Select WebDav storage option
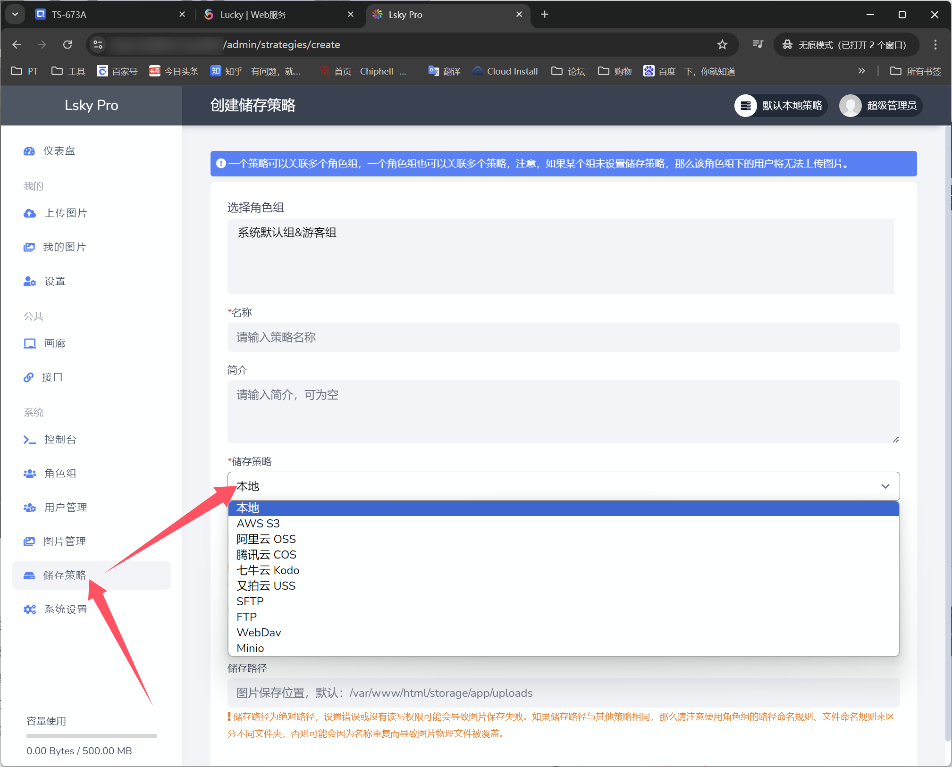The width and height of the screenshot is (952, 767). [x=564, y=633]
